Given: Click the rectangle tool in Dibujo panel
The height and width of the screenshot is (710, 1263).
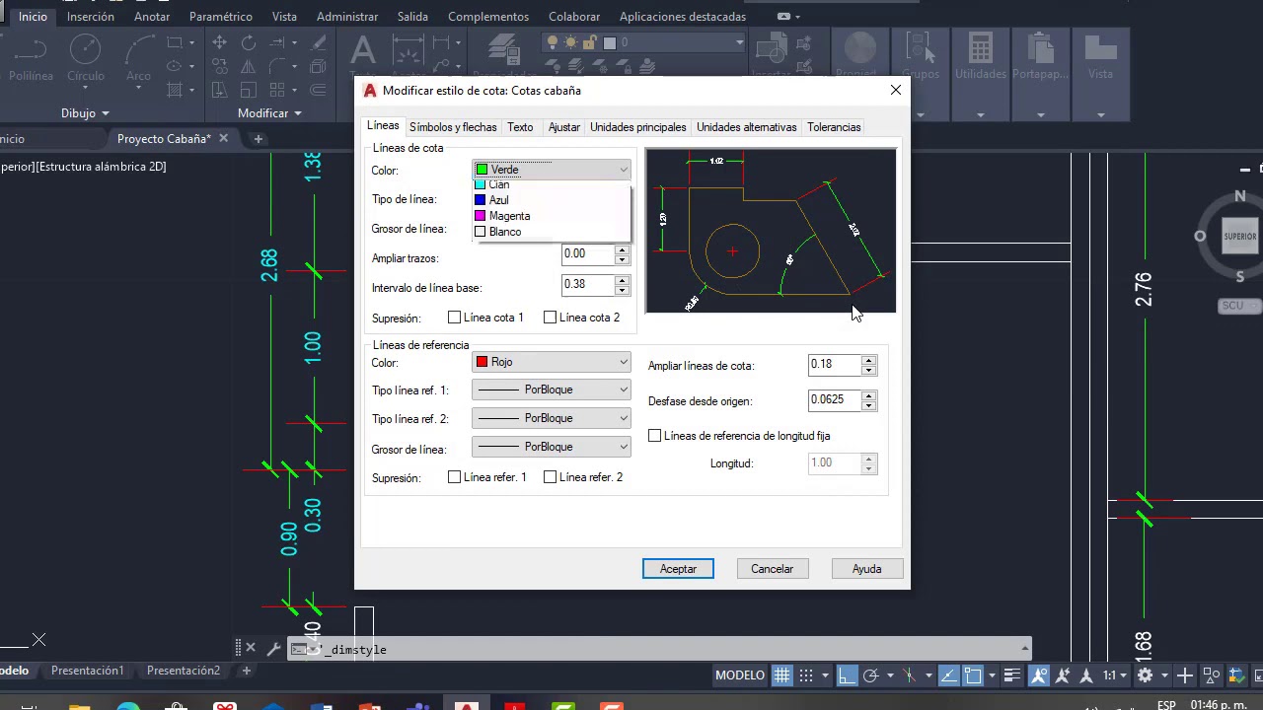Looking at the screenshot, I should pos(175,42).
